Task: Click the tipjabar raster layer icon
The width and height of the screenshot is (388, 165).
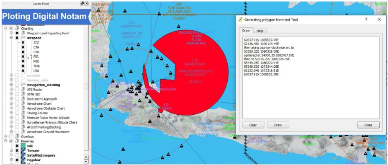Action: tap(23, 160)
